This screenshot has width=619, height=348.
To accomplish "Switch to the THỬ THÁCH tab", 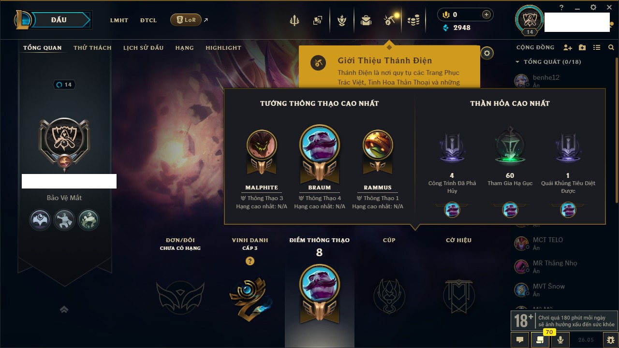I will (92, 48).
